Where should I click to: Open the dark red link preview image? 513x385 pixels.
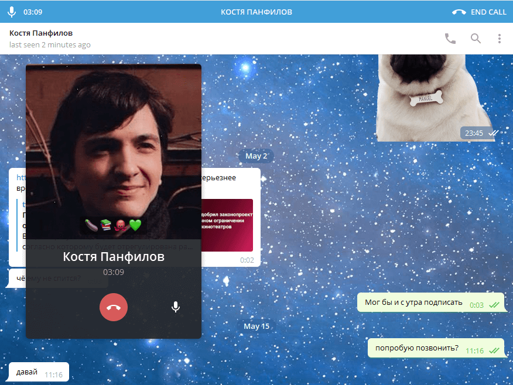[x=227, y=225]
